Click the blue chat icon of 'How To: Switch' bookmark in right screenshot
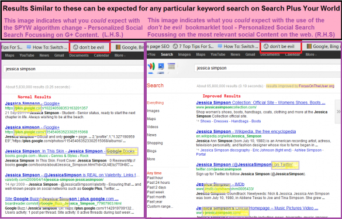The width and height of the screenshot is (342, 219). (x=220, y=46)
